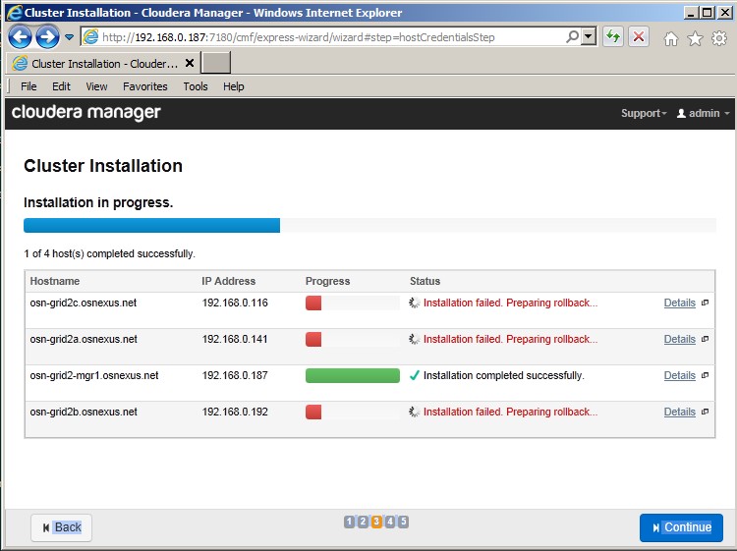The height and width of the screenshot is (551, 737).
Task: Open the File menu
Action: tap(28, 86)
